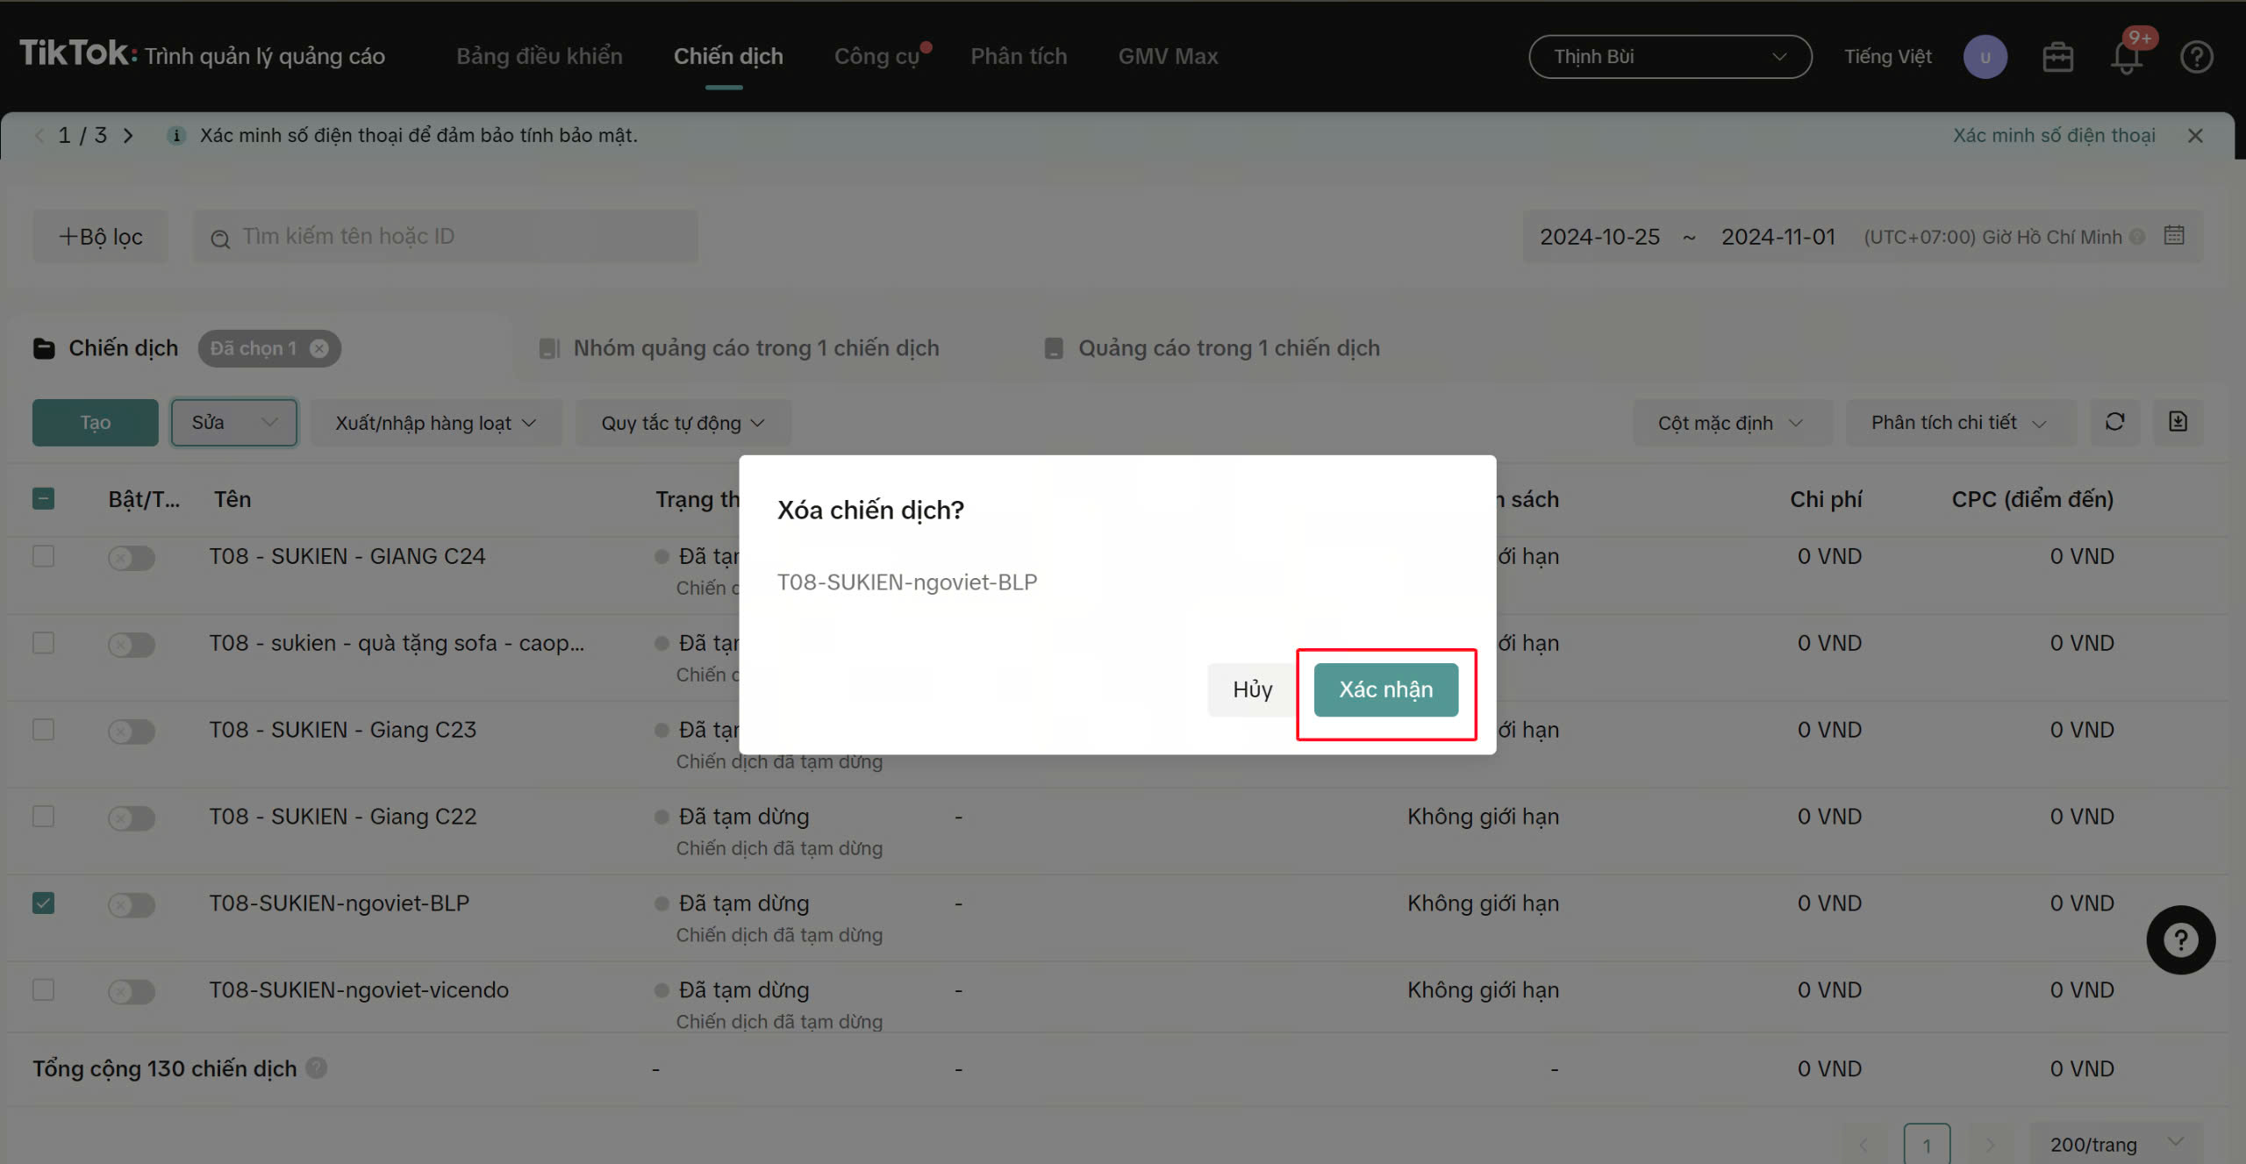Select page 1 in pagination
This screenshot has height=1164, width=2246.
click(1927, 1144)
